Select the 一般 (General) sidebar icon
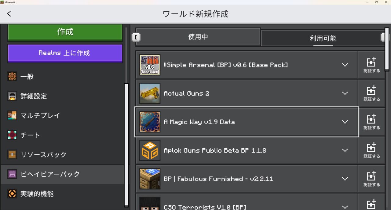Screen dimensions: 391x210 (12, 77)
